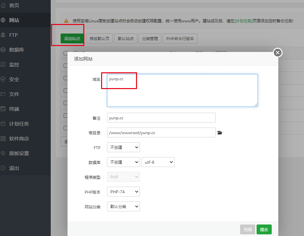The image size is (304, 236).
Task: Open the 首页 home icon in sidebar
Action: click(x=3, y=5)
